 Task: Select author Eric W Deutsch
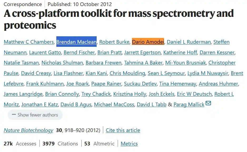click(194, 94)
